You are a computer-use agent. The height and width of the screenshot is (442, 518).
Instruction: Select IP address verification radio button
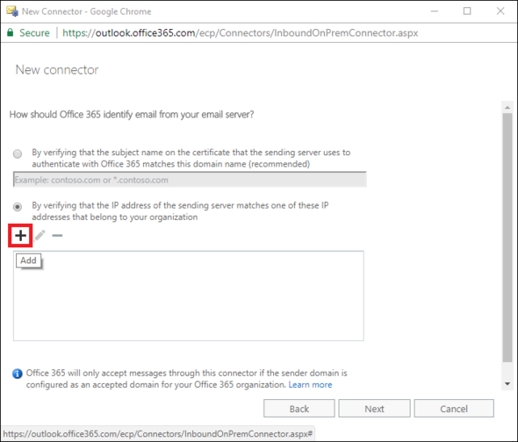(x=18, y=207)
